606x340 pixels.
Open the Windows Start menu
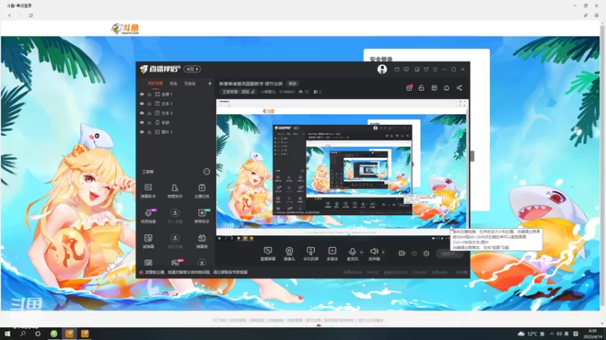click(8, 333)
